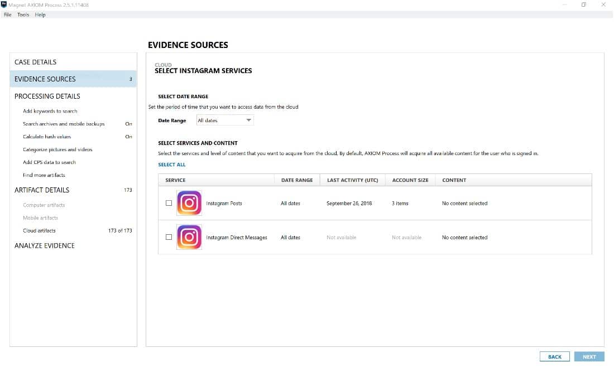Click 'September 26, 2018' last activity cell
614x367 pixels.
pyautogui.click(x=349, y=204)
